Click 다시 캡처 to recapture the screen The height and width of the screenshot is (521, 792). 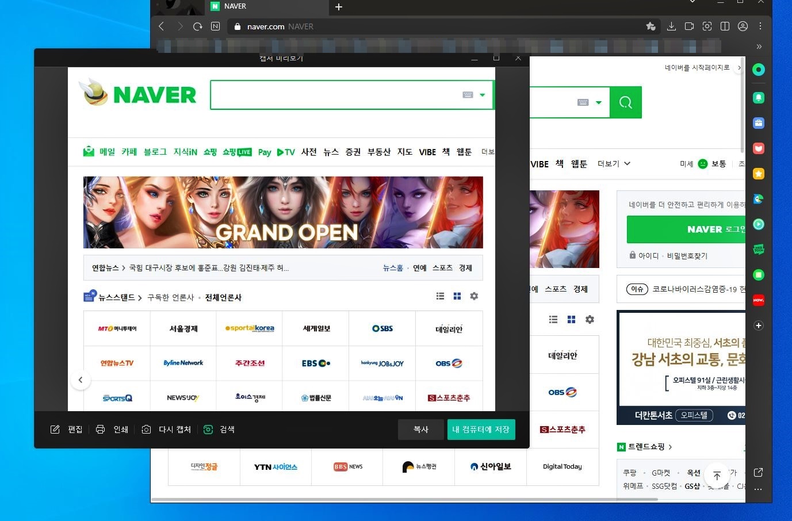(x=166, y=430)
